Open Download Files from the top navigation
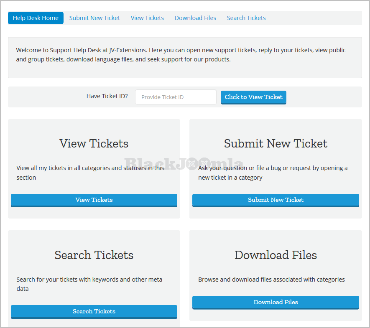Screen dimensions: 370x328 [195, 18]
